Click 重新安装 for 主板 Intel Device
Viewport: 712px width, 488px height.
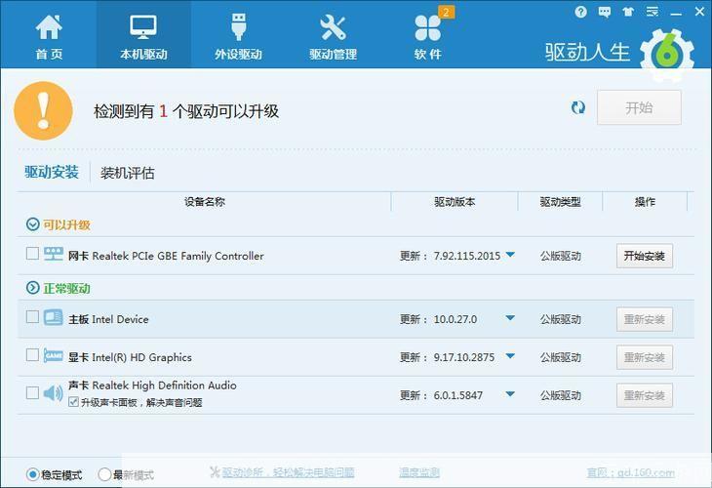pyautogui.click(x=645, y=319)
